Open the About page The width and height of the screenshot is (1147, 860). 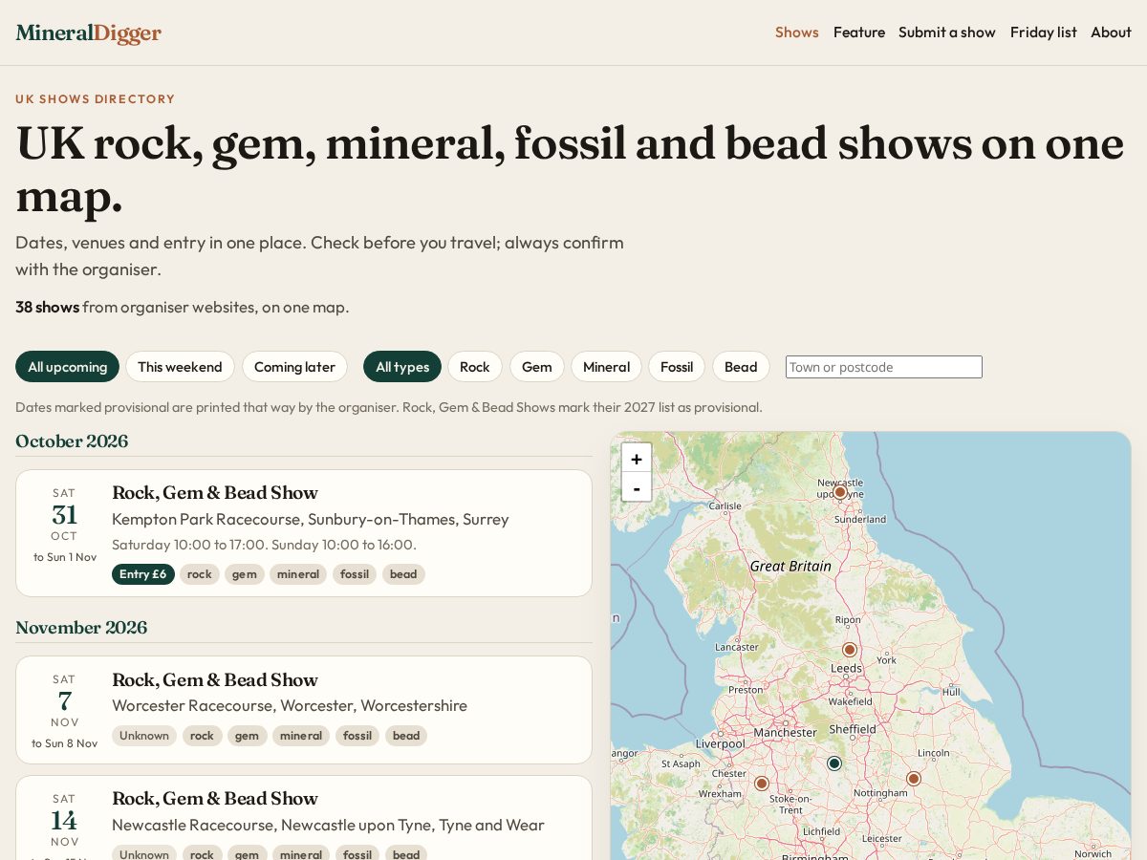(x=1111, y=32)
